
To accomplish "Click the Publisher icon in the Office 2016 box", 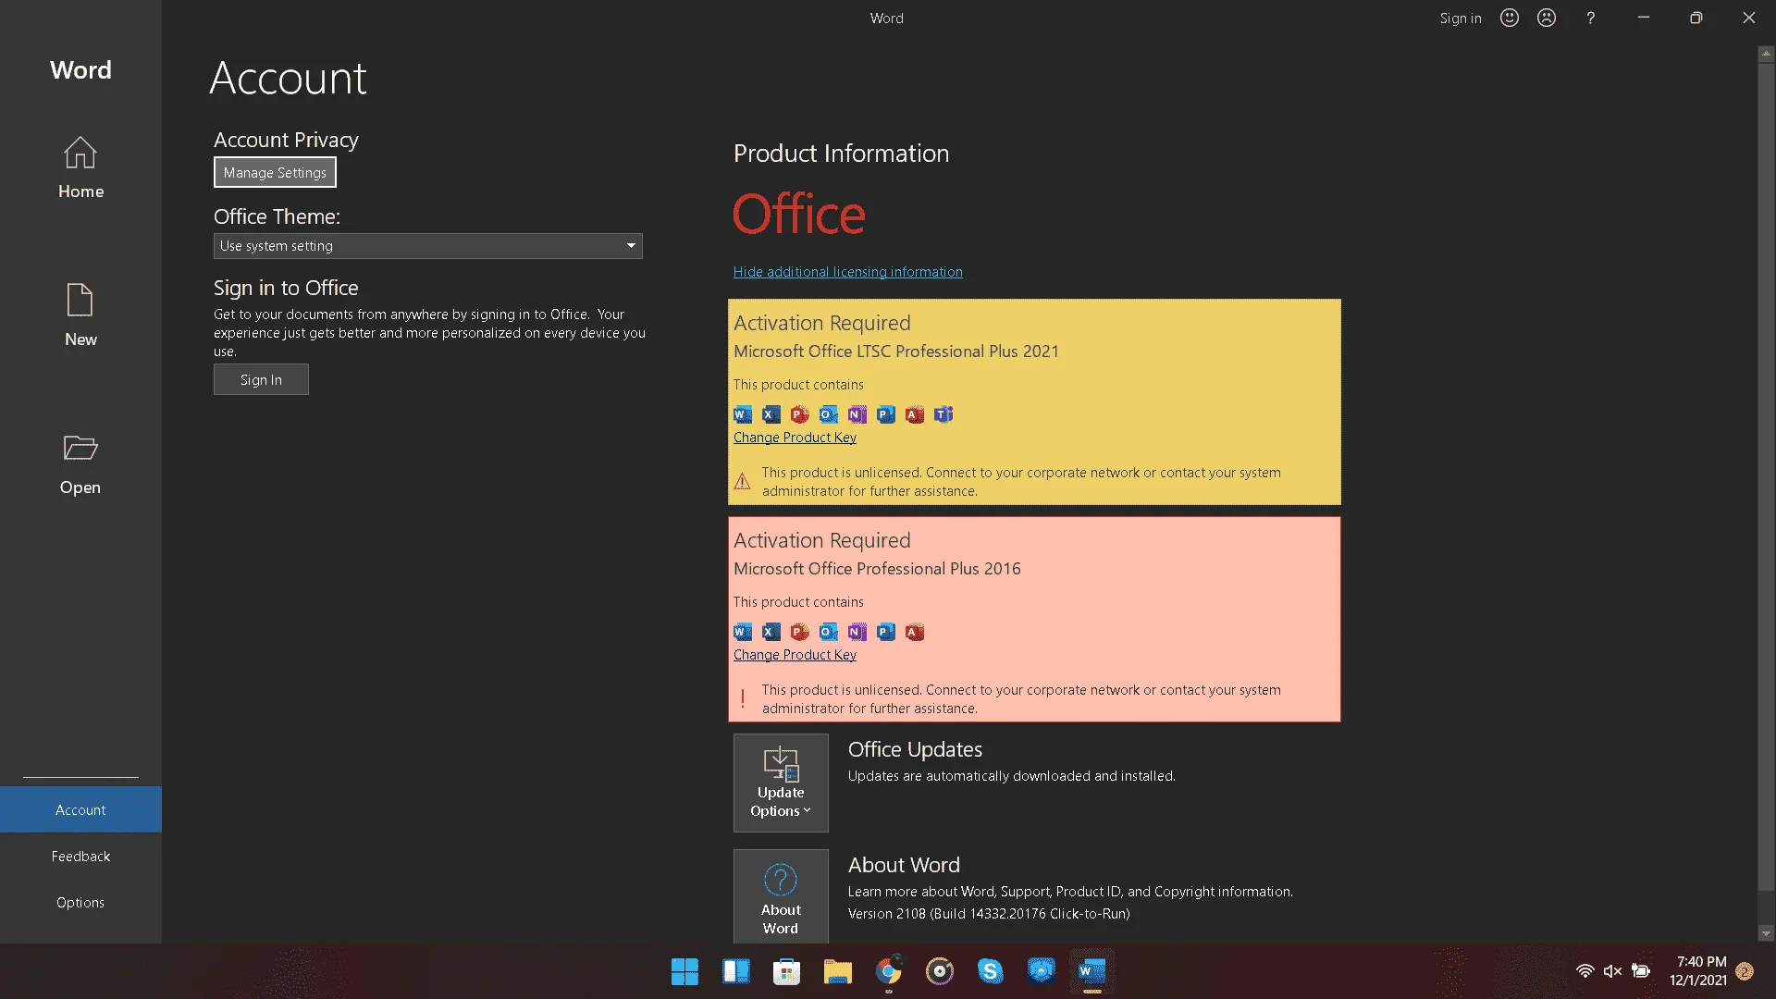I will (886, 632).
